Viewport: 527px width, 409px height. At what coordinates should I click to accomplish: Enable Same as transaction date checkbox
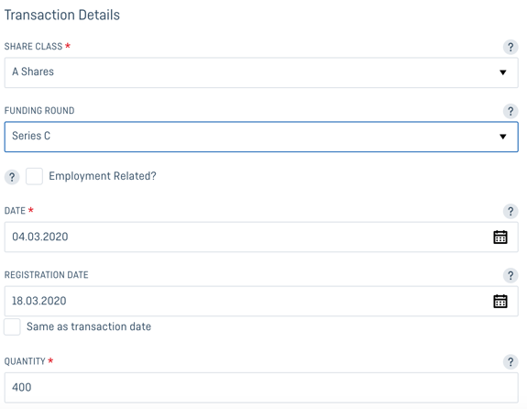12,327
